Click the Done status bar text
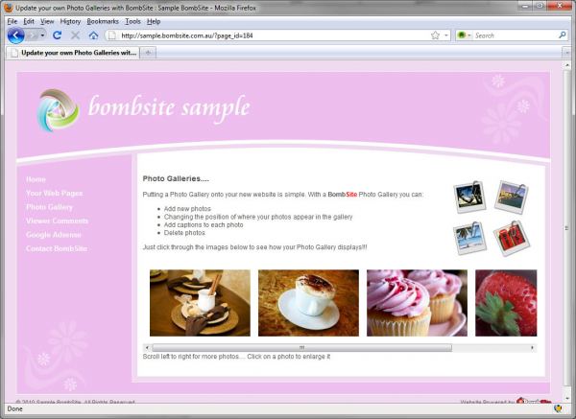This screenshot has height=419, width=576. click(x=14, y=408)
